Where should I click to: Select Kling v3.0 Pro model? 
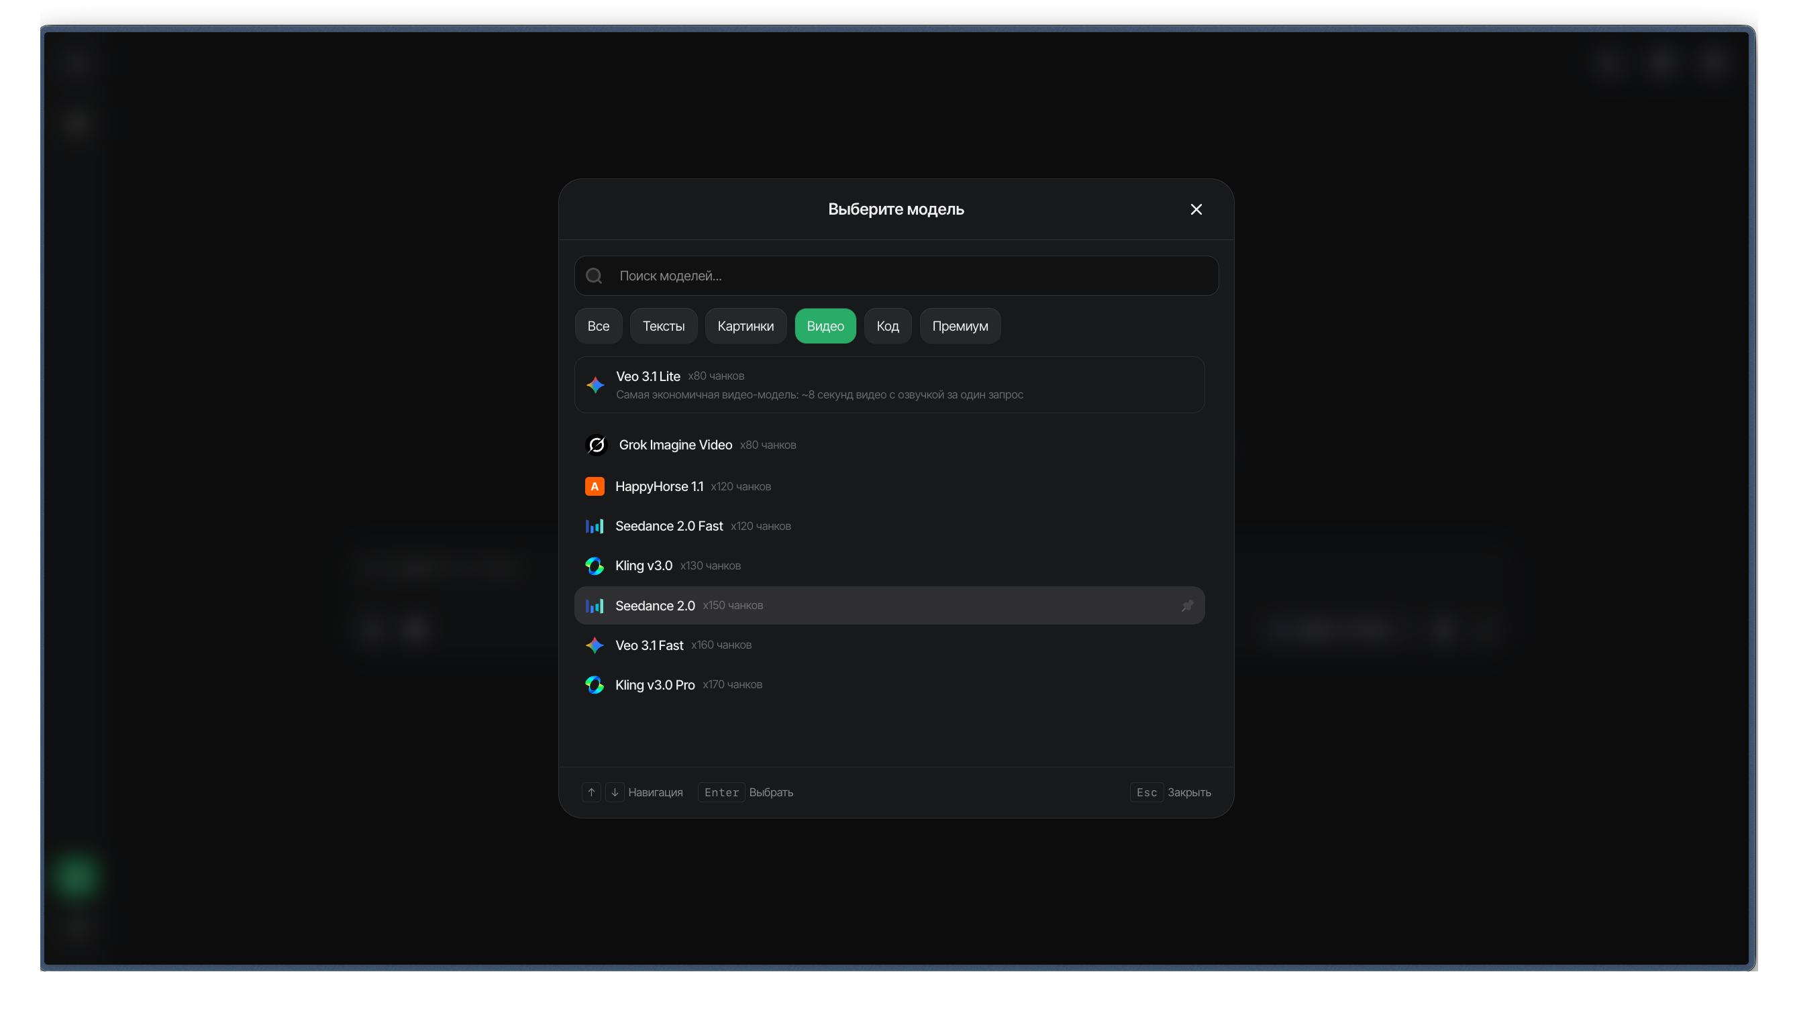click(889, 685)
